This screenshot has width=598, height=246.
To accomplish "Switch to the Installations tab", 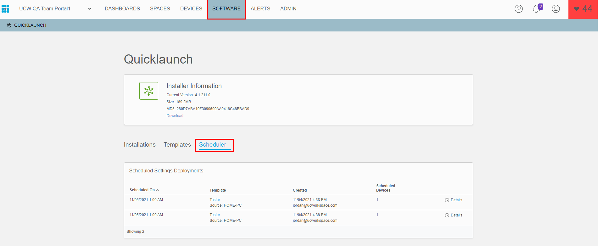I will tap(140, 145).
